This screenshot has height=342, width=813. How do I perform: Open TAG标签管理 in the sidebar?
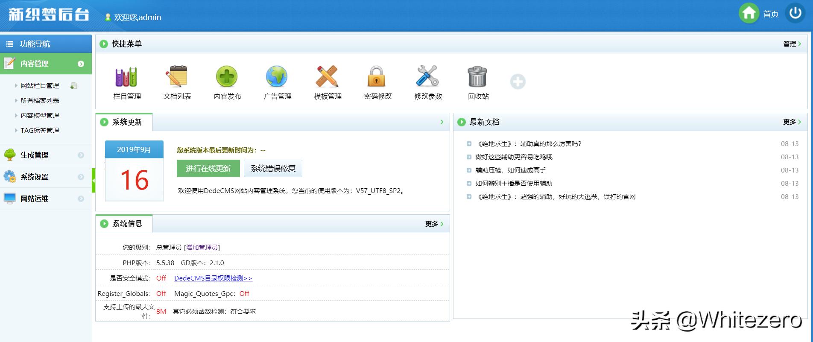pyautogui.click(x=40, y=131)
